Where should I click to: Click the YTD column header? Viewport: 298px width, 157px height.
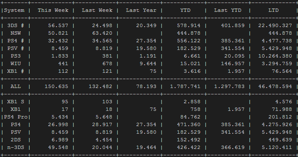click(x=185, y=10)
